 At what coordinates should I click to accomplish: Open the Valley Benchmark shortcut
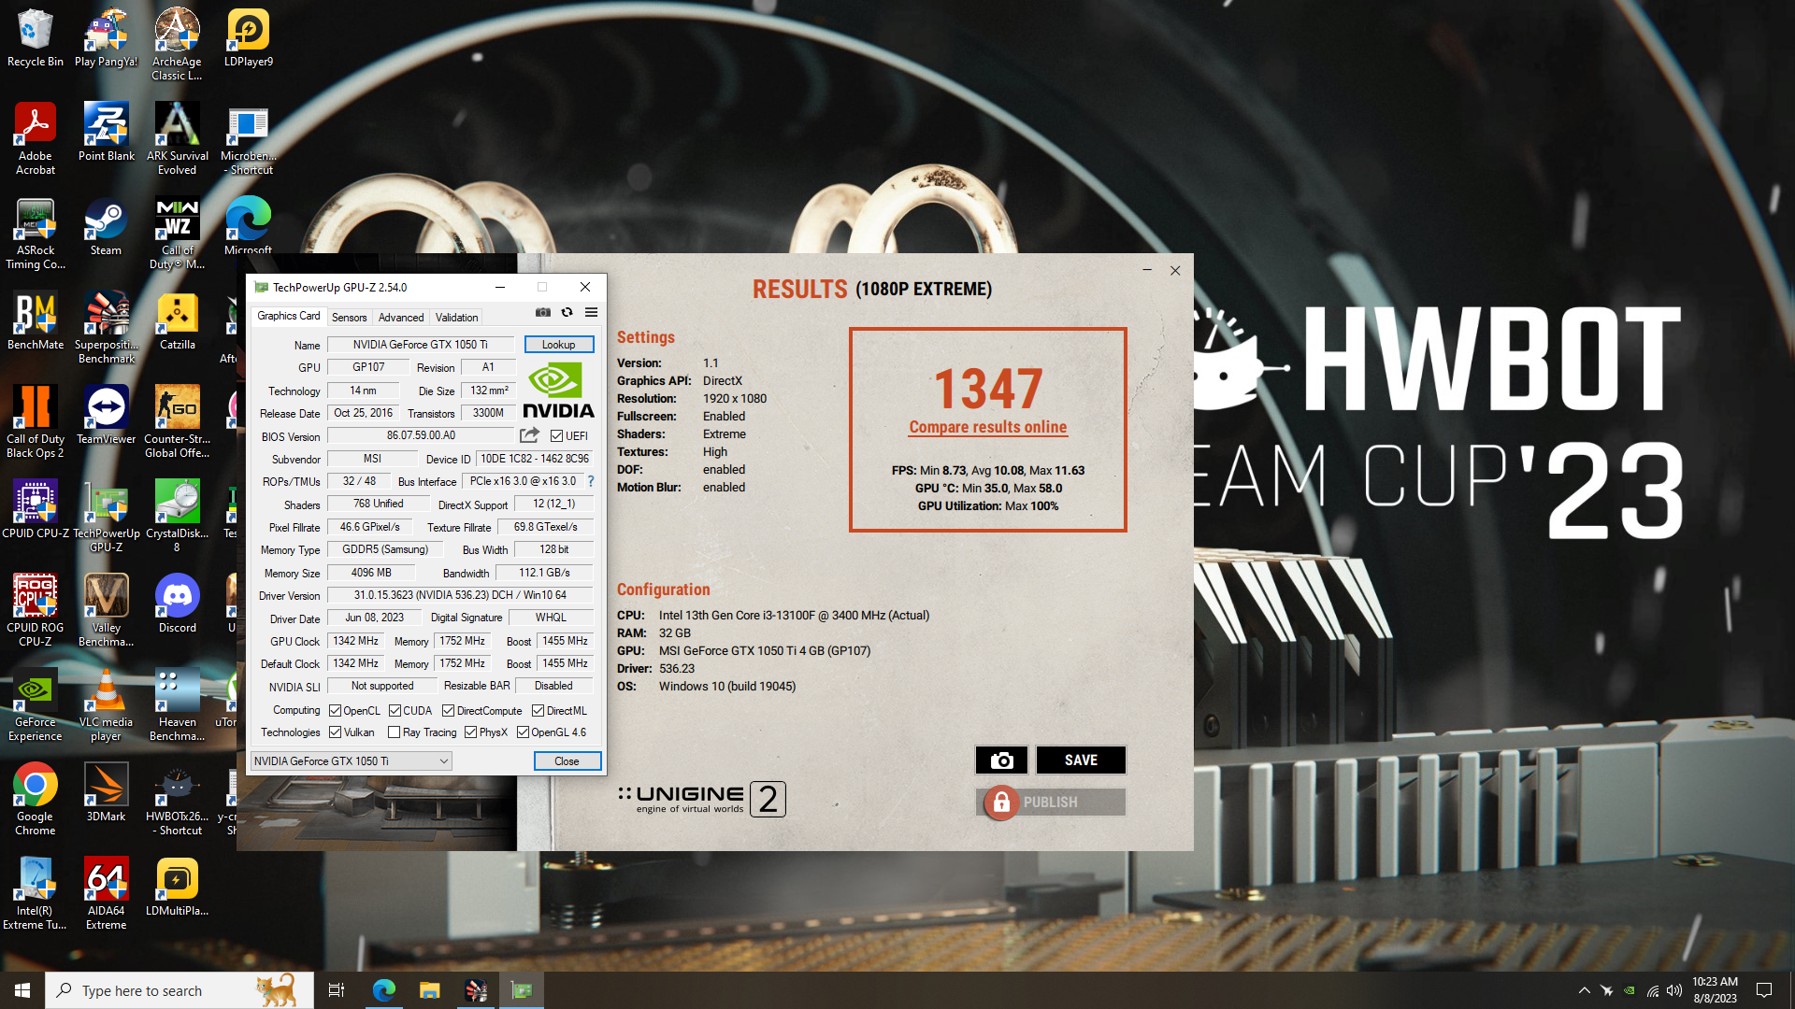[x=106, y=610]
